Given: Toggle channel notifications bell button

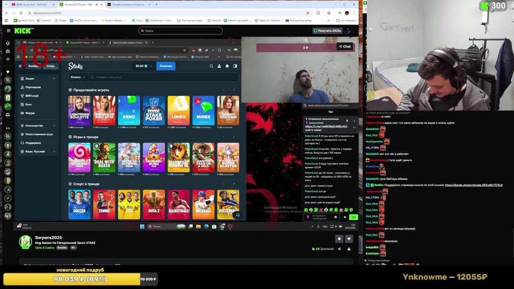Looking at the screenshot, I should click(339, 239).
